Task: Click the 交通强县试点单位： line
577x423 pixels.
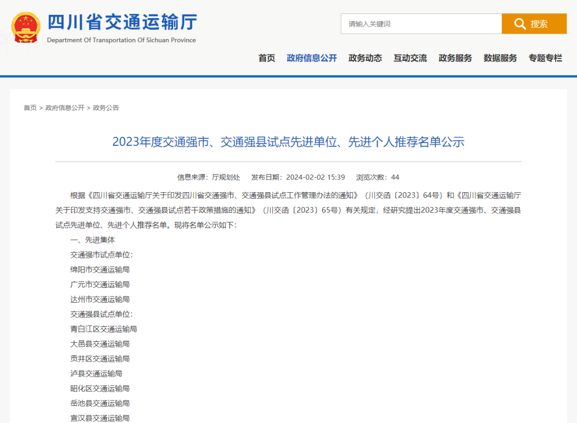Action: [x=102, y=314]
